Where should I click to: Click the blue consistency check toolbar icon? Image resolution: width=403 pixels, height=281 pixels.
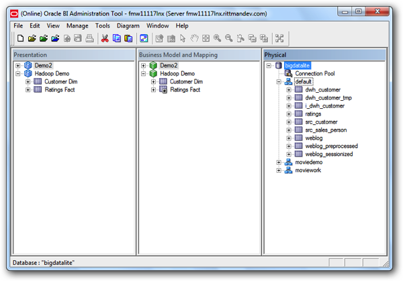(x=144, y=38)
